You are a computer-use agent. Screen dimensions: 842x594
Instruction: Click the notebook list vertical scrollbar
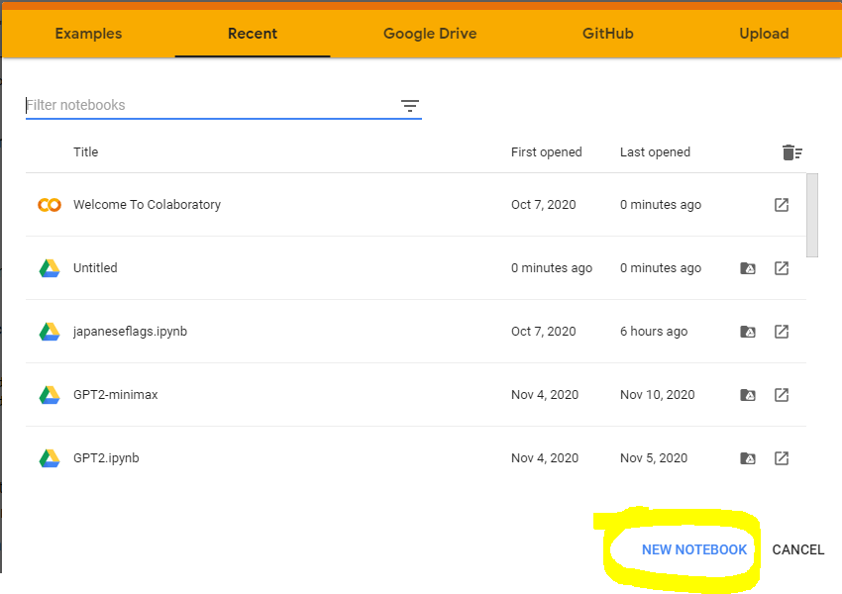tap(812, 215)
